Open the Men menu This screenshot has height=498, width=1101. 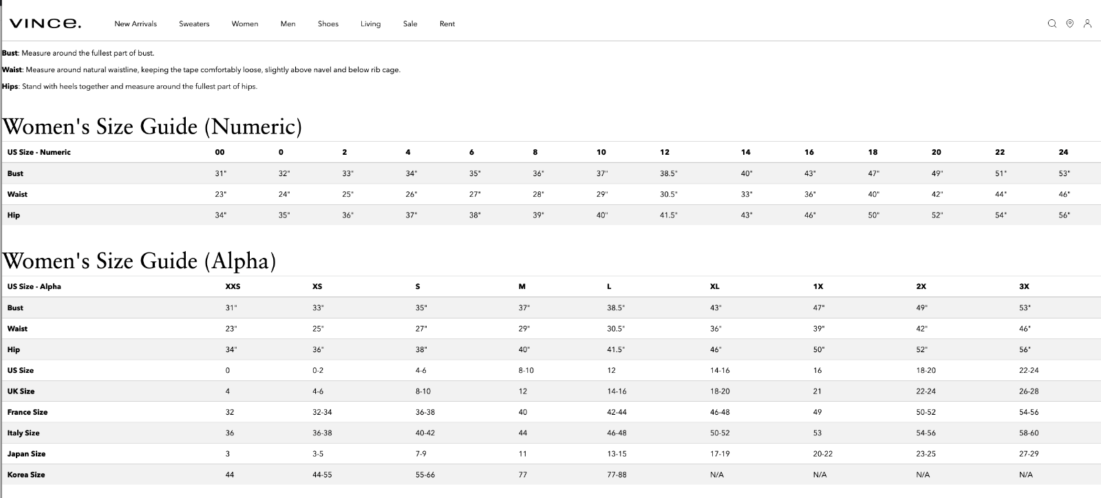coord(288,23)
